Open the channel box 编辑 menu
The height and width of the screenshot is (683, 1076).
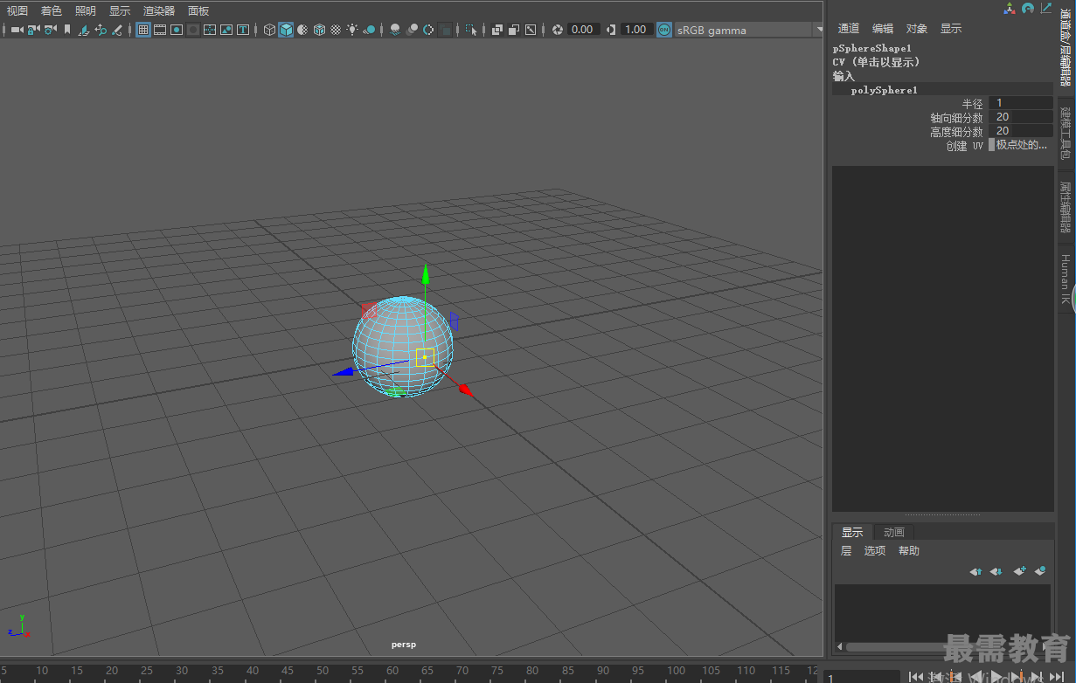coord(883,29)
